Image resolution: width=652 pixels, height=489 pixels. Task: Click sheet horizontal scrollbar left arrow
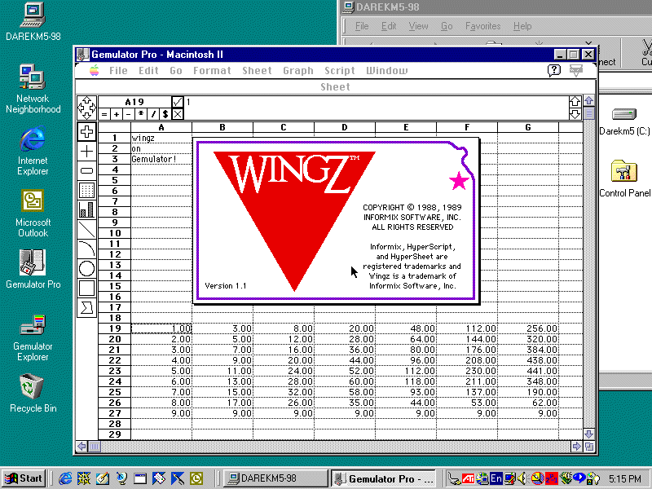point(82,446)
